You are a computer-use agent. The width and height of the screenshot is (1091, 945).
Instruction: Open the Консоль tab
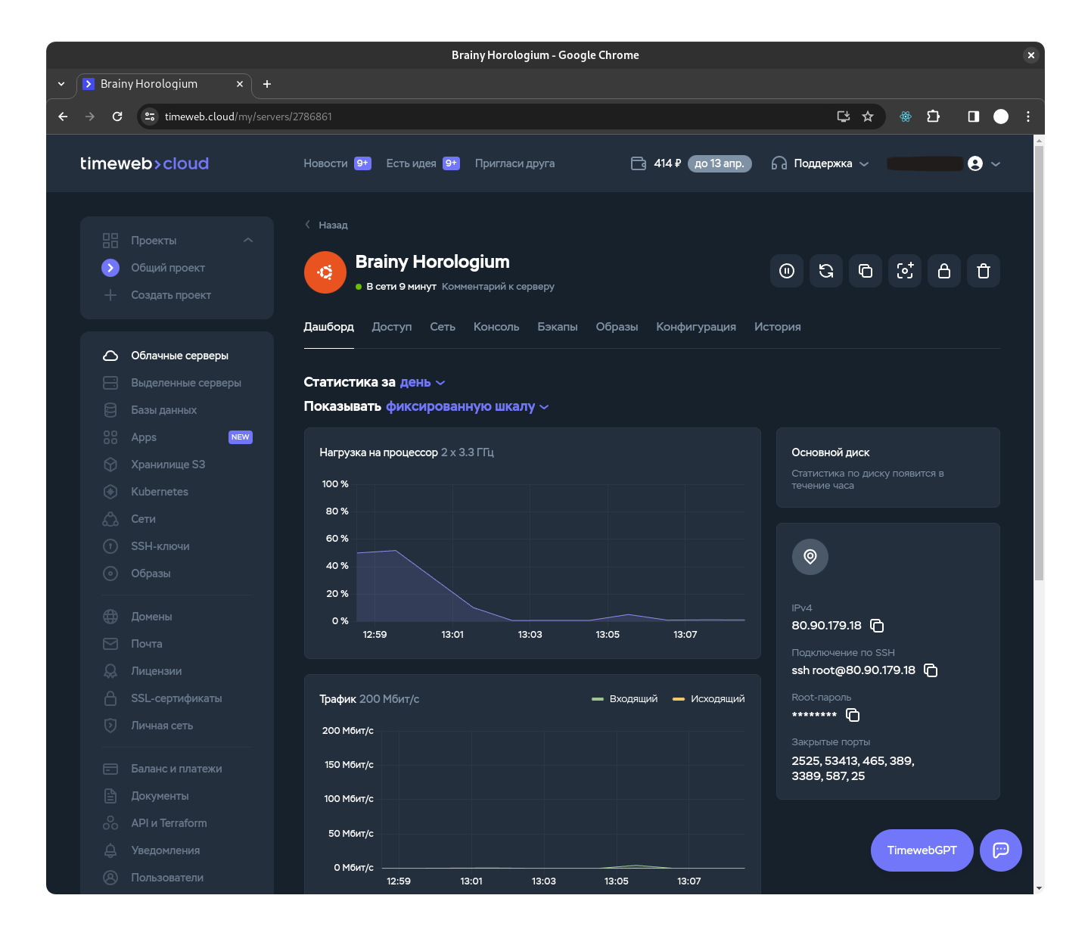(496, 327)
